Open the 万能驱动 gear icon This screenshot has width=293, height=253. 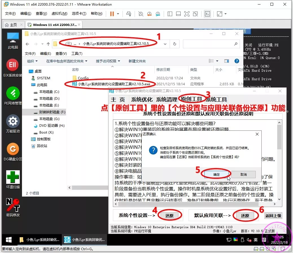(13, 121)
